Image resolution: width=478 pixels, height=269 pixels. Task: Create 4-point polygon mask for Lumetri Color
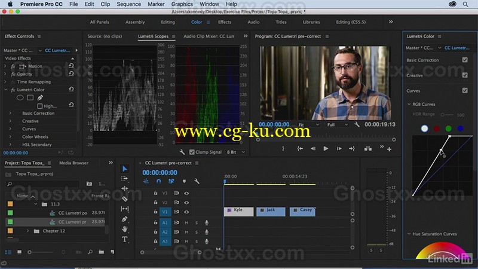[30, 97]
